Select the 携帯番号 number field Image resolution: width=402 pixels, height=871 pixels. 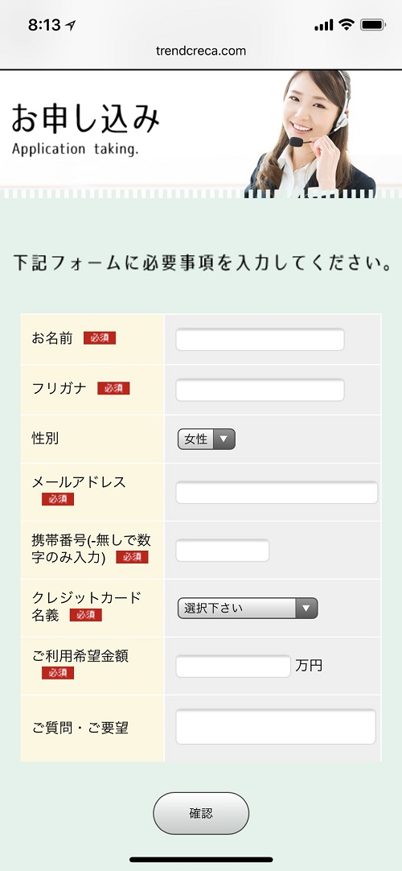(x=223, y=551)
